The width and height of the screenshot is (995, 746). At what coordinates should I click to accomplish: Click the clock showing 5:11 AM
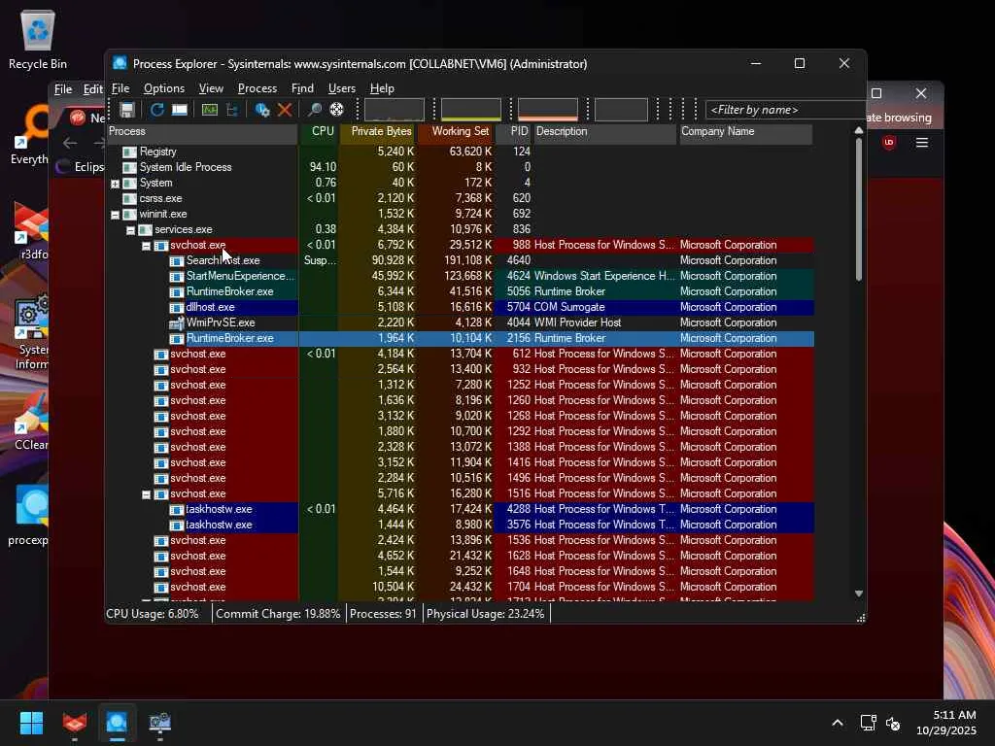[x=954, y=715]
